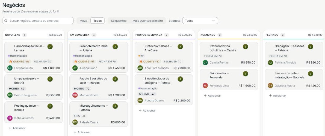Screen dimensions: 325x136
Task: Click the search magnifier icon
Action: click(6, 21)
